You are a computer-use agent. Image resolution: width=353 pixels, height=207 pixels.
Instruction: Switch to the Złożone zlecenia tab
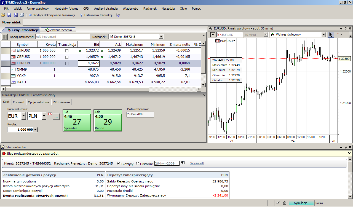(59, 30)
